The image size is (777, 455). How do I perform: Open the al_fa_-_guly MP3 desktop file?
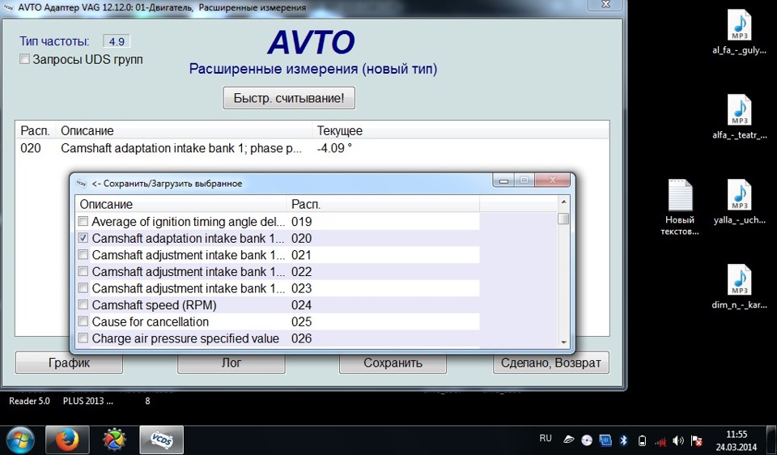[x=739, y=32]
